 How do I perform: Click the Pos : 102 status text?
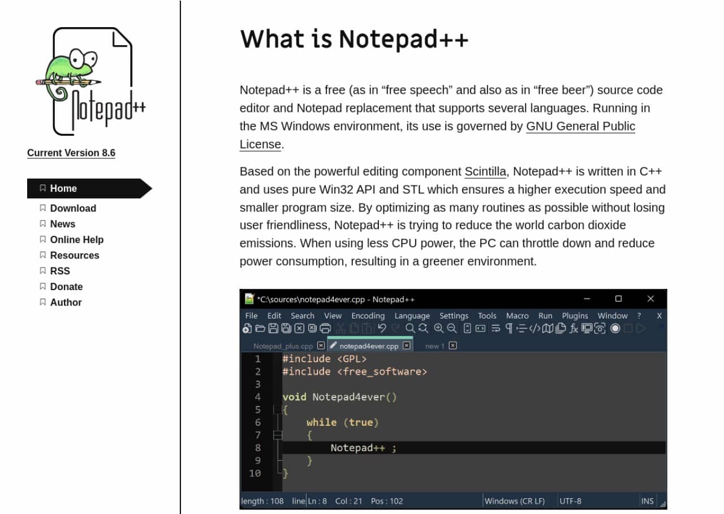tap(387, 501)
